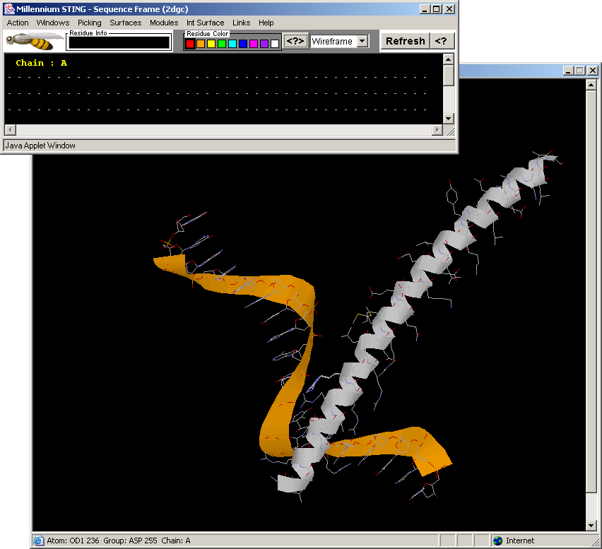
Task: Open the Help menu
Action: (266, 23)
